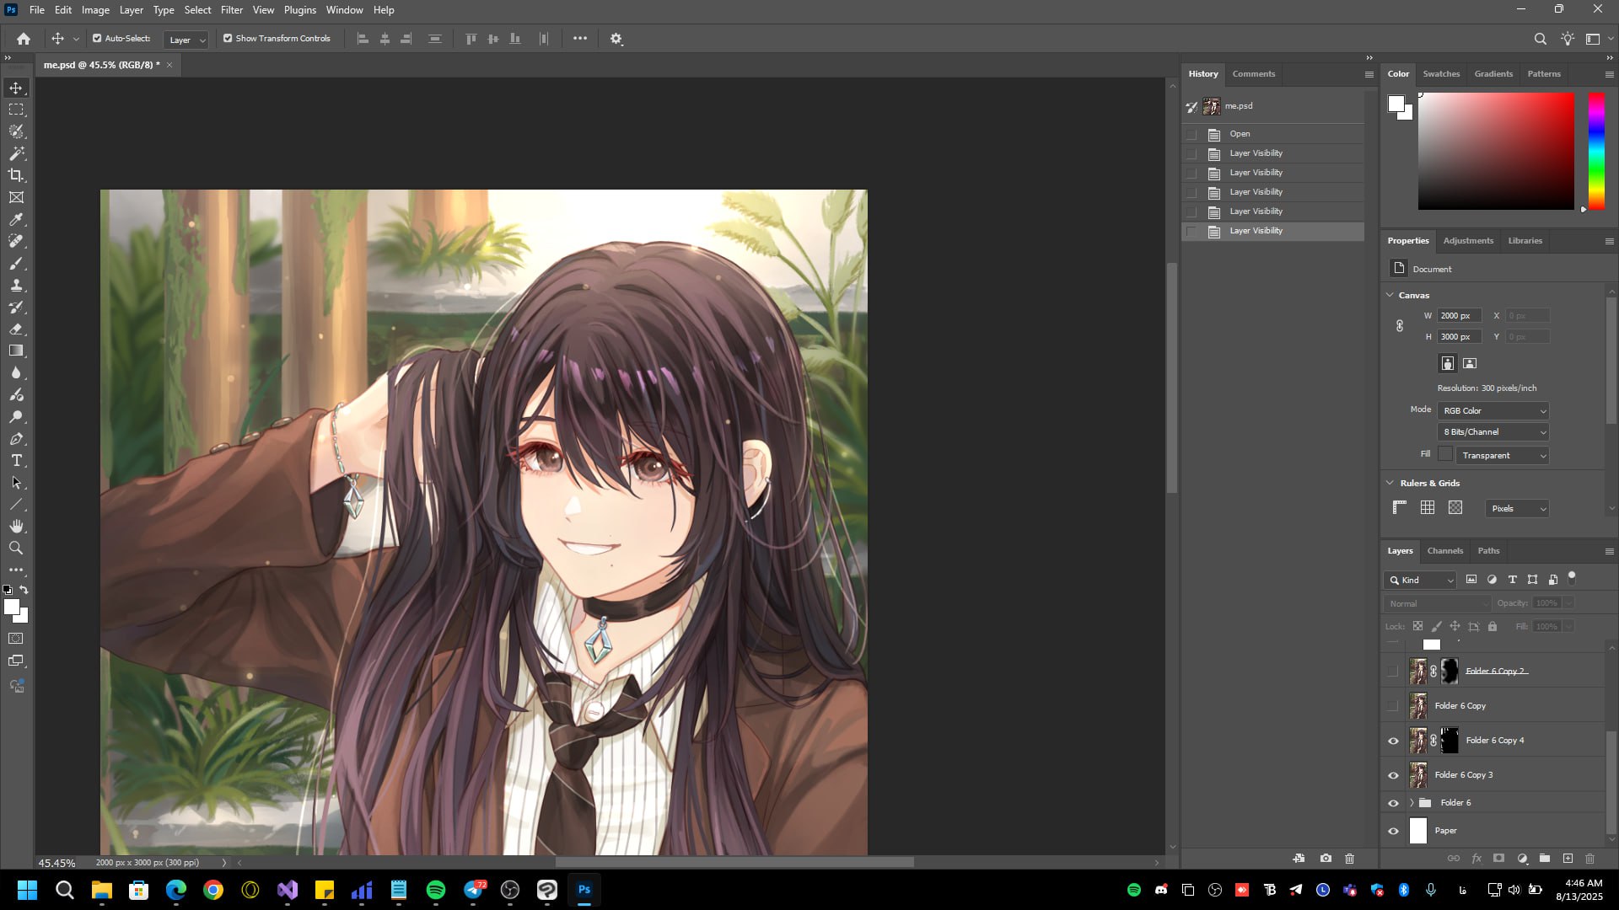Expand the Folder 6 layer group
The width and height of the screenshot is (1619, 910).
(x=1412, y=803)
